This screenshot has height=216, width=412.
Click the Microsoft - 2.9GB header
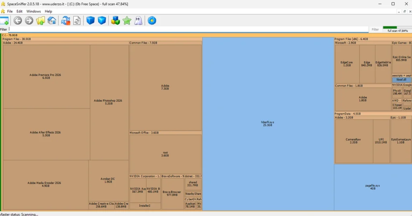363,43
